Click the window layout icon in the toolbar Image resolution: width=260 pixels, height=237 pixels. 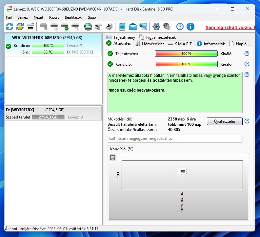pyautogui.click(x=30, y=27)
